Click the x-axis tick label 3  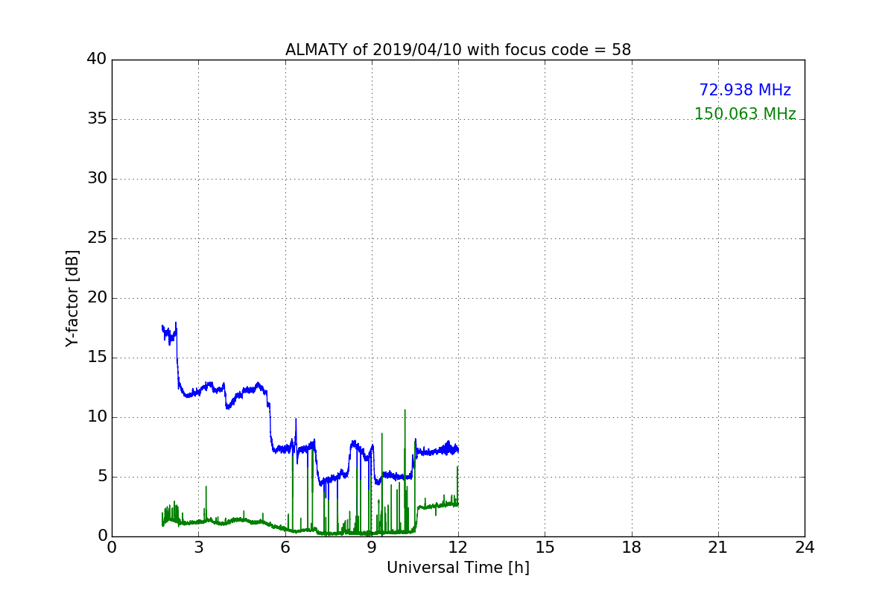click(198, 548)
